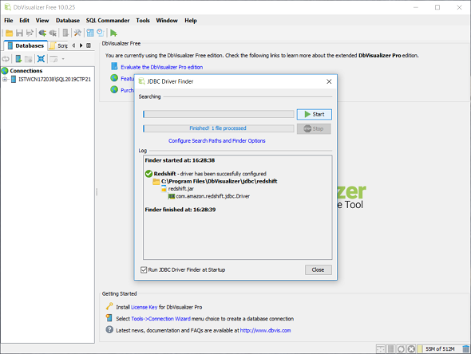This screenshot has height=354, width=471.
Task: Click the upper search progress bar
Action: click(219, 114)
